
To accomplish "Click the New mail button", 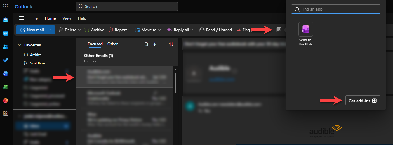I will point(32,30).
